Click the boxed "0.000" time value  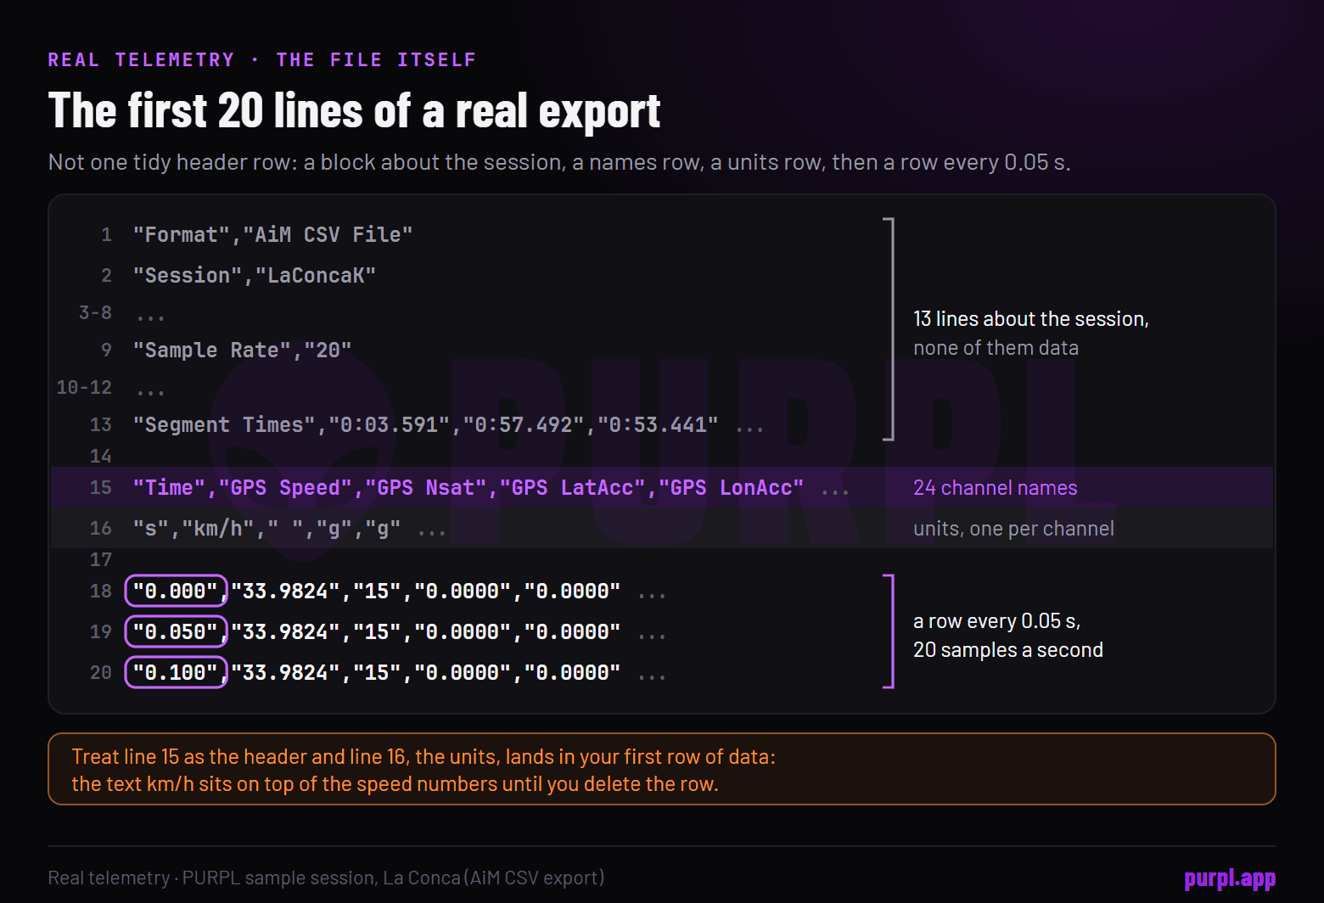coord(177,591)
